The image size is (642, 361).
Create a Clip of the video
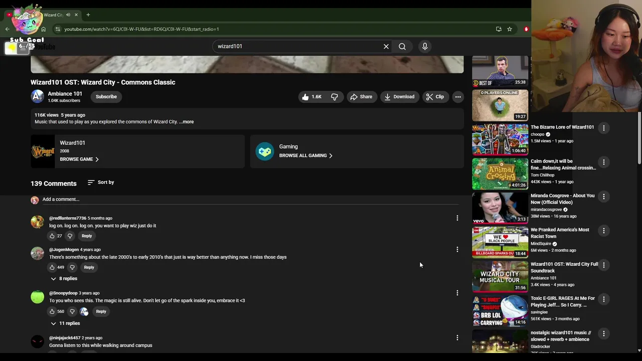click(x=435, y=97)
